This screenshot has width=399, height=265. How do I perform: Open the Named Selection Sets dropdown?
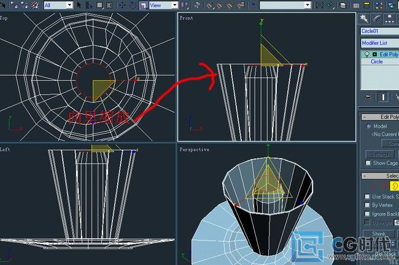point(285,5)
